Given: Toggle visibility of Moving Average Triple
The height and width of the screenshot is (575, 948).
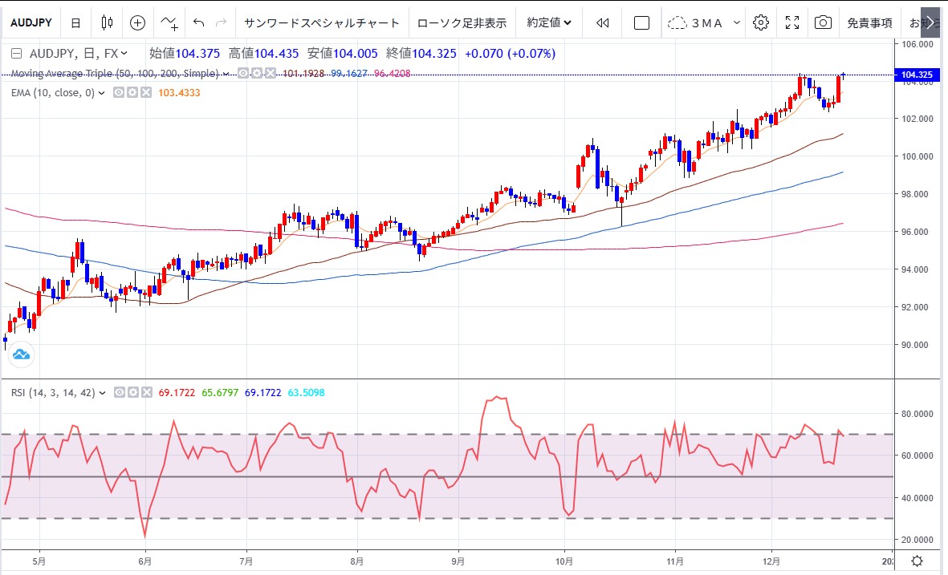Looking at the screenshot, I should click(242, 73).
